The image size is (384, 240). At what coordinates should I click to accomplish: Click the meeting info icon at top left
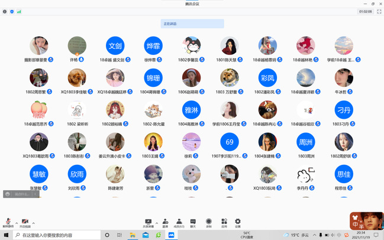point(5,11)
